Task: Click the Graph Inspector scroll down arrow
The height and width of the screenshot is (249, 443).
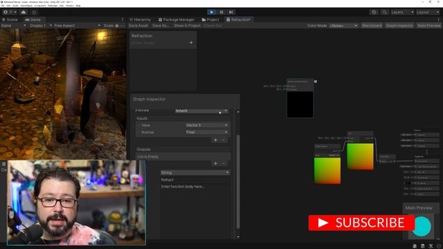Action: click(238, 237)
